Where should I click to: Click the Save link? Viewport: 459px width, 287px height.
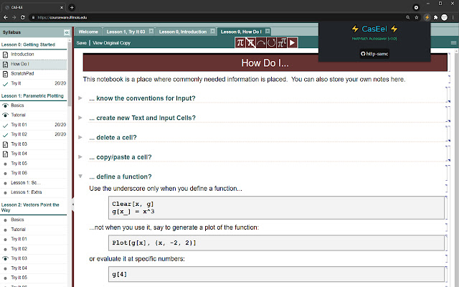click(82, 43)
